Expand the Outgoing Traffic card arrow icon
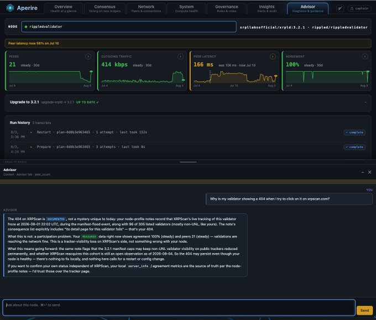376x320 pixels. tap(180, 56)
